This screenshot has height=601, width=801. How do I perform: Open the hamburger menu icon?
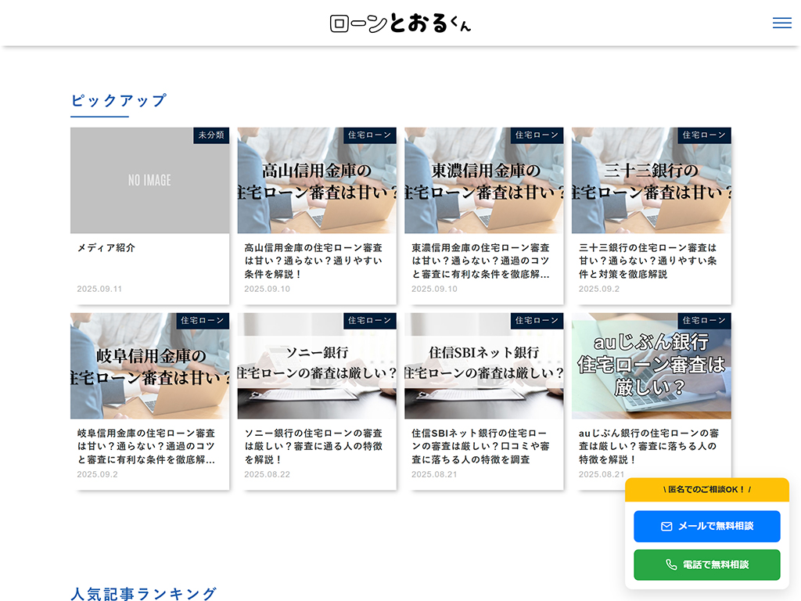(781, 23)
